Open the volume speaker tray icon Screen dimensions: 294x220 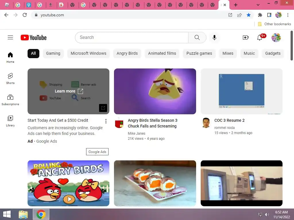pos(267,214)
